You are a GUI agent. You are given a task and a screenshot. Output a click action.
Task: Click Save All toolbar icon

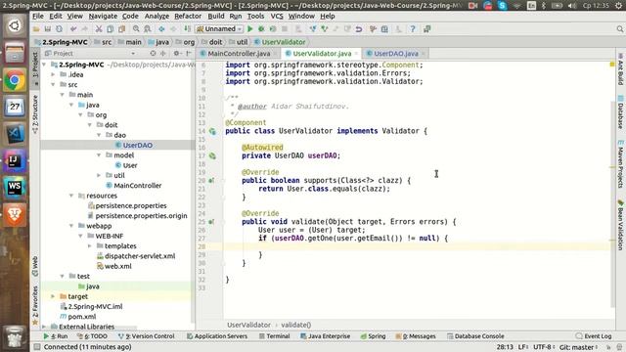(x=48, y=29)
